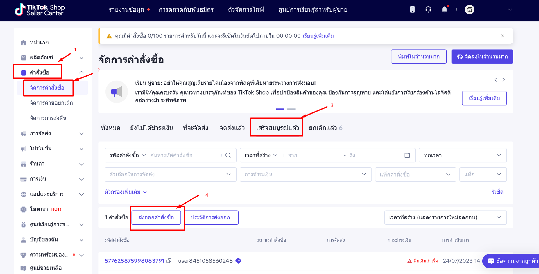Open the calendar date picker icon
Viewport: 539px width, 274px height.
coord(407,155)
